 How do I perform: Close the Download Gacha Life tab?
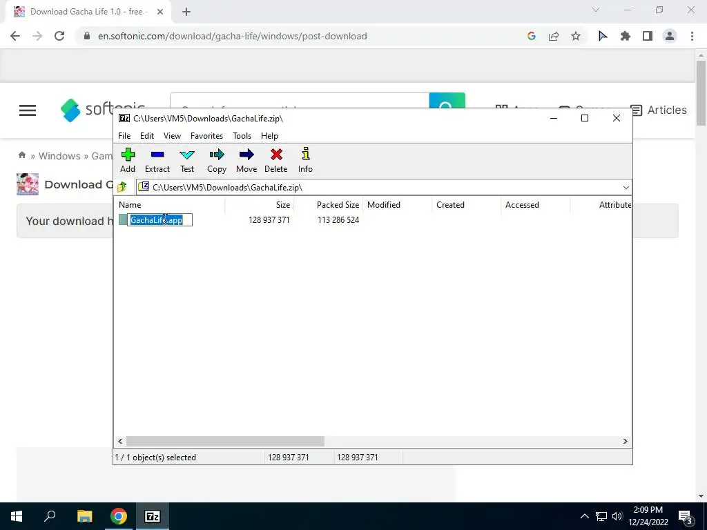click(160, 12)
